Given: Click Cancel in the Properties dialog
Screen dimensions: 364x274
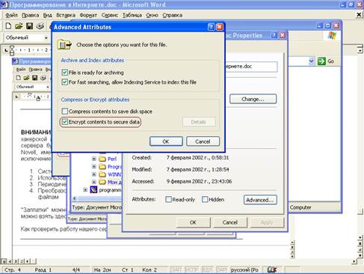Looking at the screenshot, I should click(x=230, y=222).
